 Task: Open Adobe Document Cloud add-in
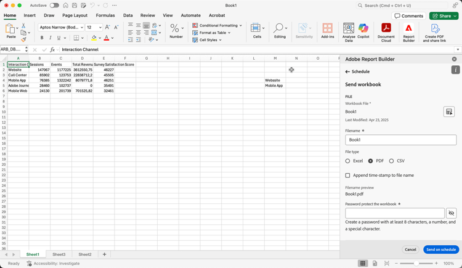(386, 32)
